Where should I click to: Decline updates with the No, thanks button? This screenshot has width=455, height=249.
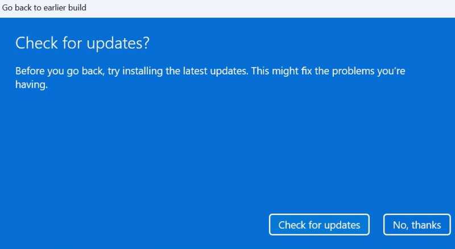[x=417, y=225]
